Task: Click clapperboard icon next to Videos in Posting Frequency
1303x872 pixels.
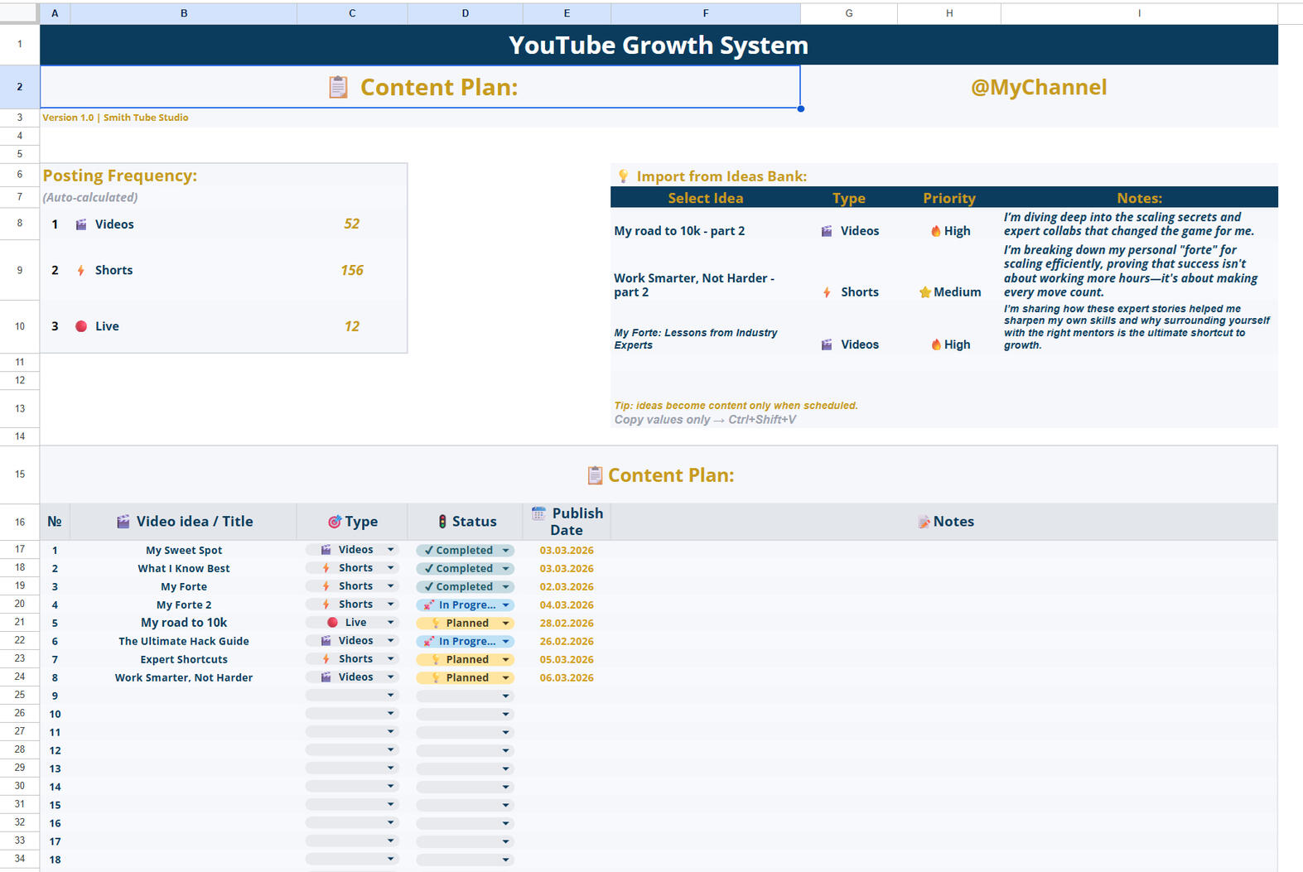Action: 81,224
